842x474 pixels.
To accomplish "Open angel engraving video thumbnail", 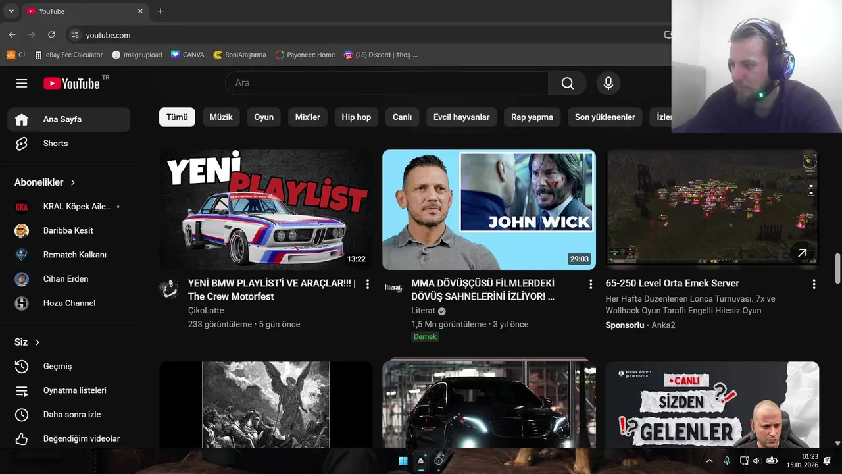I will pos(266,405).
